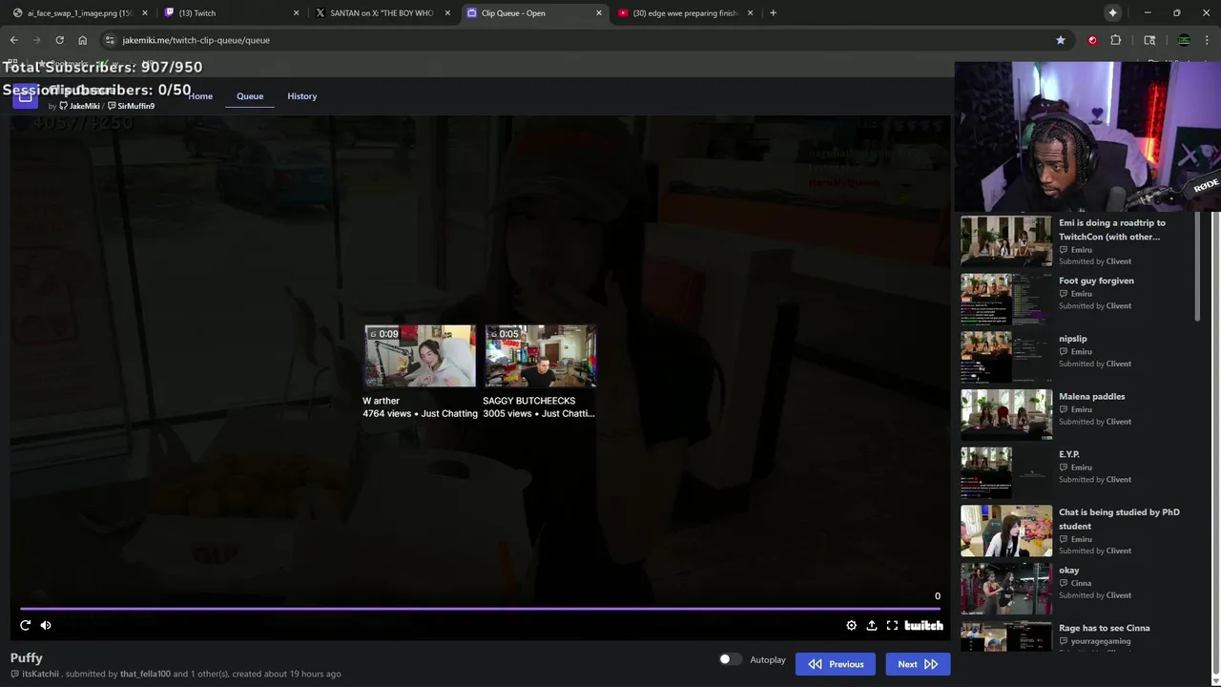Screen dimensions: 1221x687
Task: Go to the browser home page
Action: tap(82, 40)
